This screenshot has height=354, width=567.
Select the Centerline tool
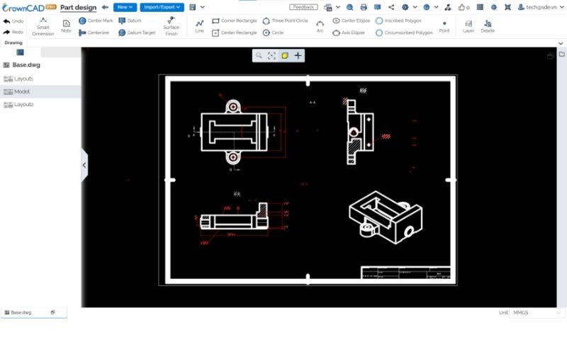pos(94,33)
